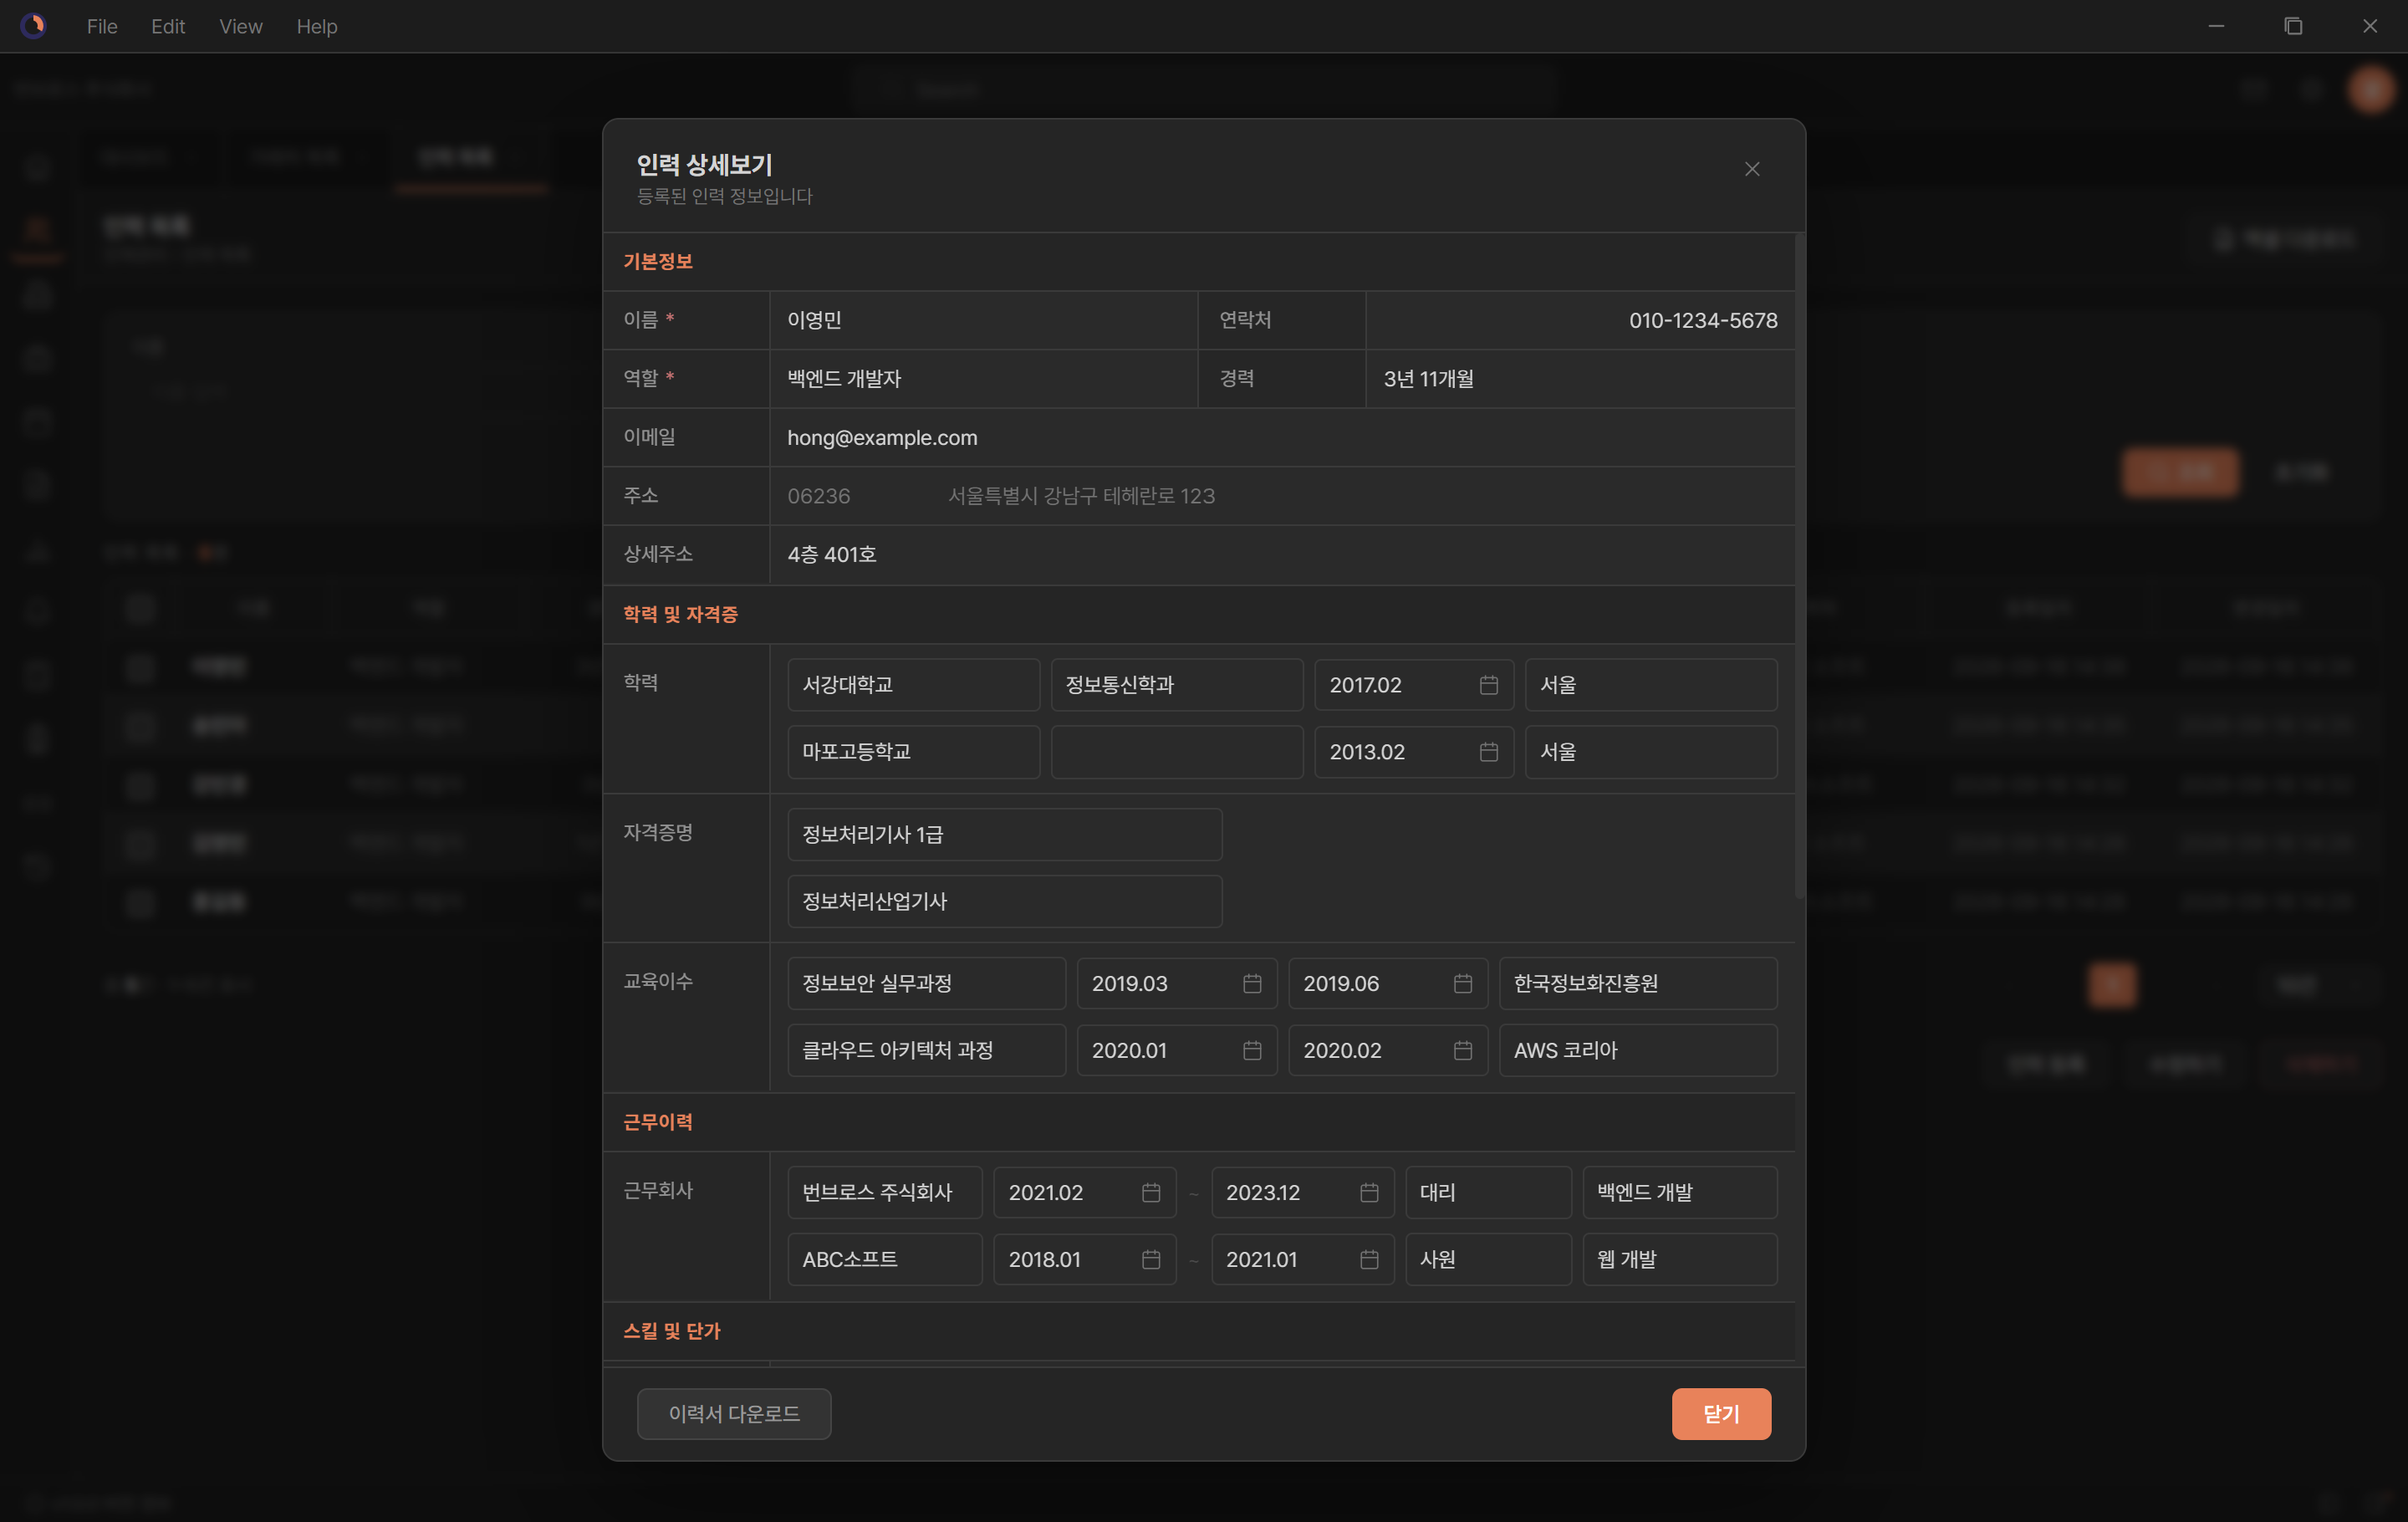The height and width of the screenshot is (1522, 2408).
Task: Click the 4층 401호 detail address
Action: click(x=831, y=555)
